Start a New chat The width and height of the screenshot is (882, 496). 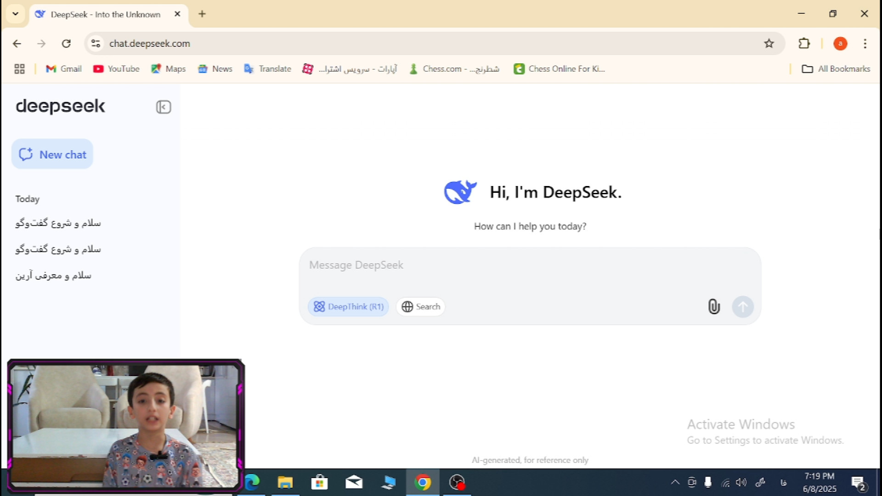(x=52, y=154)
